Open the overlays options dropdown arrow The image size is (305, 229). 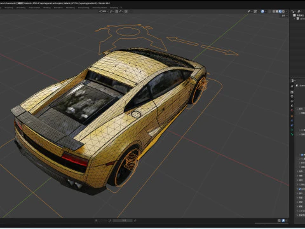click(x=266, y=11)
